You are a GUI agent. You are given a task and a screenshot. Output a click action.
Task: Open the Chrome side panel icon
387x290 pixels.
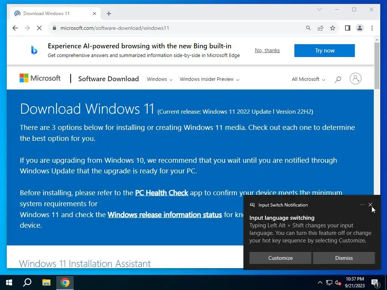click(x=348, y=28)
